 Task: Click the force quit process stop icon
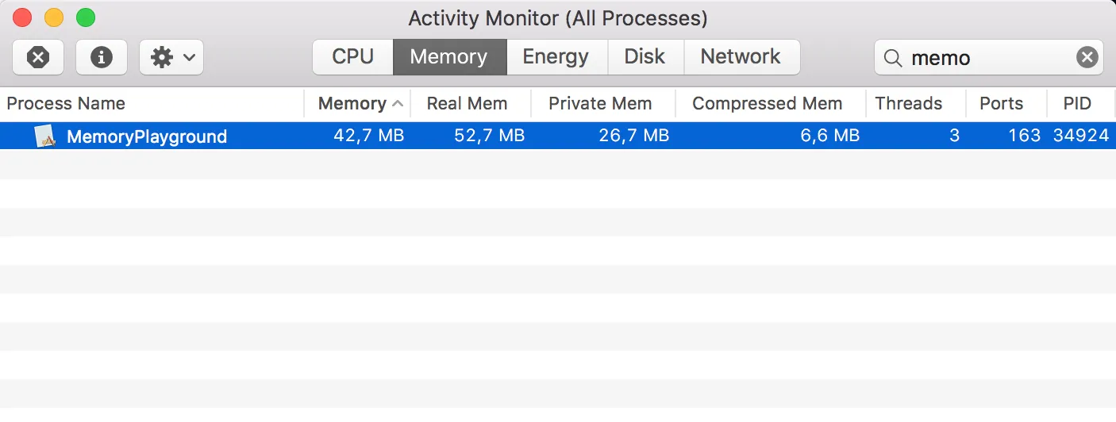click(x=38, y=57)
